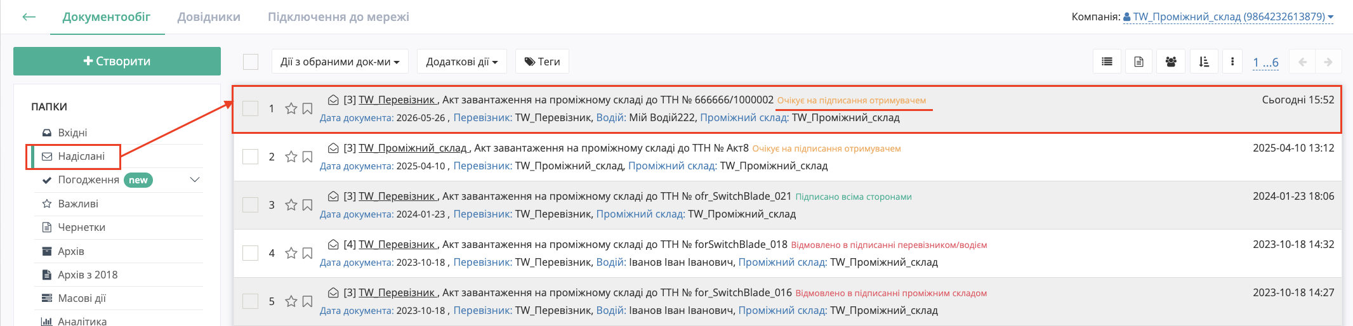Expand the Погодження folder chevron
Image resolution: width=1353 pixels, height=326 pixels.
coord(195,179)
